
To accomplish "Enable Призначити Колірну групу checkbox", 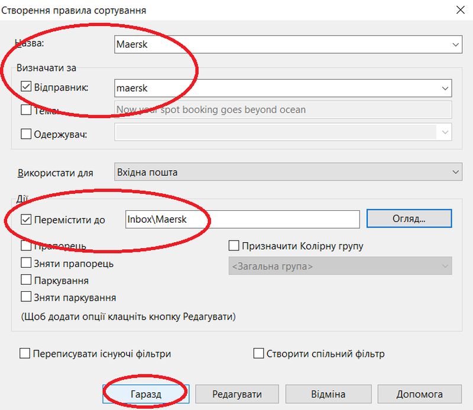I will pyautogui.click(x=234, y=246).
